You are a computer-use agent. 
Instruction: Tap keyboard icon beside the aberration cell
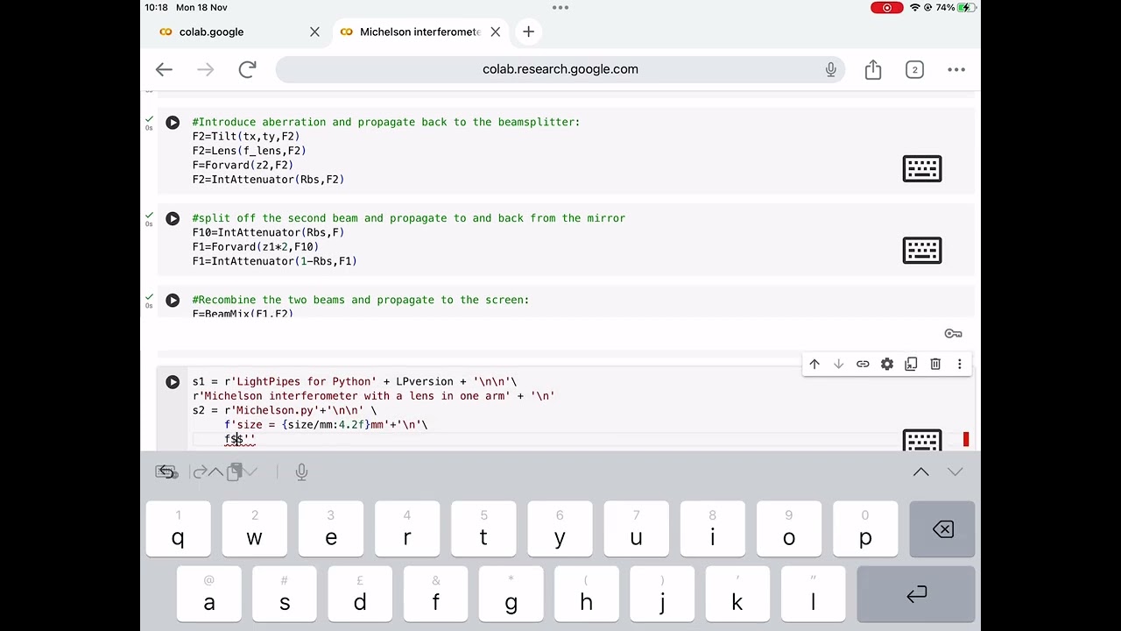coord(922,168)
